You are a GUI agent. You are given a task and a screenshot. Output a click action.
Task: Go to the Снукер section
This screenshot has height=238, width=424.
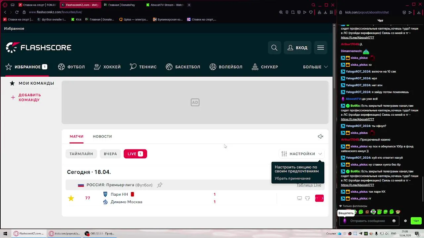[x=265, y=67]
